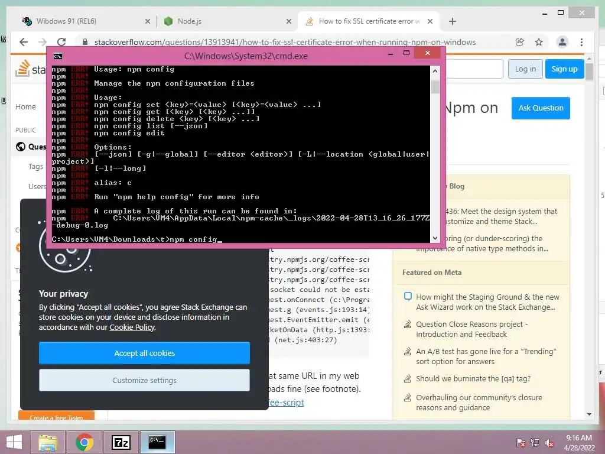Click the address bar URL
This screenshot has height=454, width=605.
[285, 42]
